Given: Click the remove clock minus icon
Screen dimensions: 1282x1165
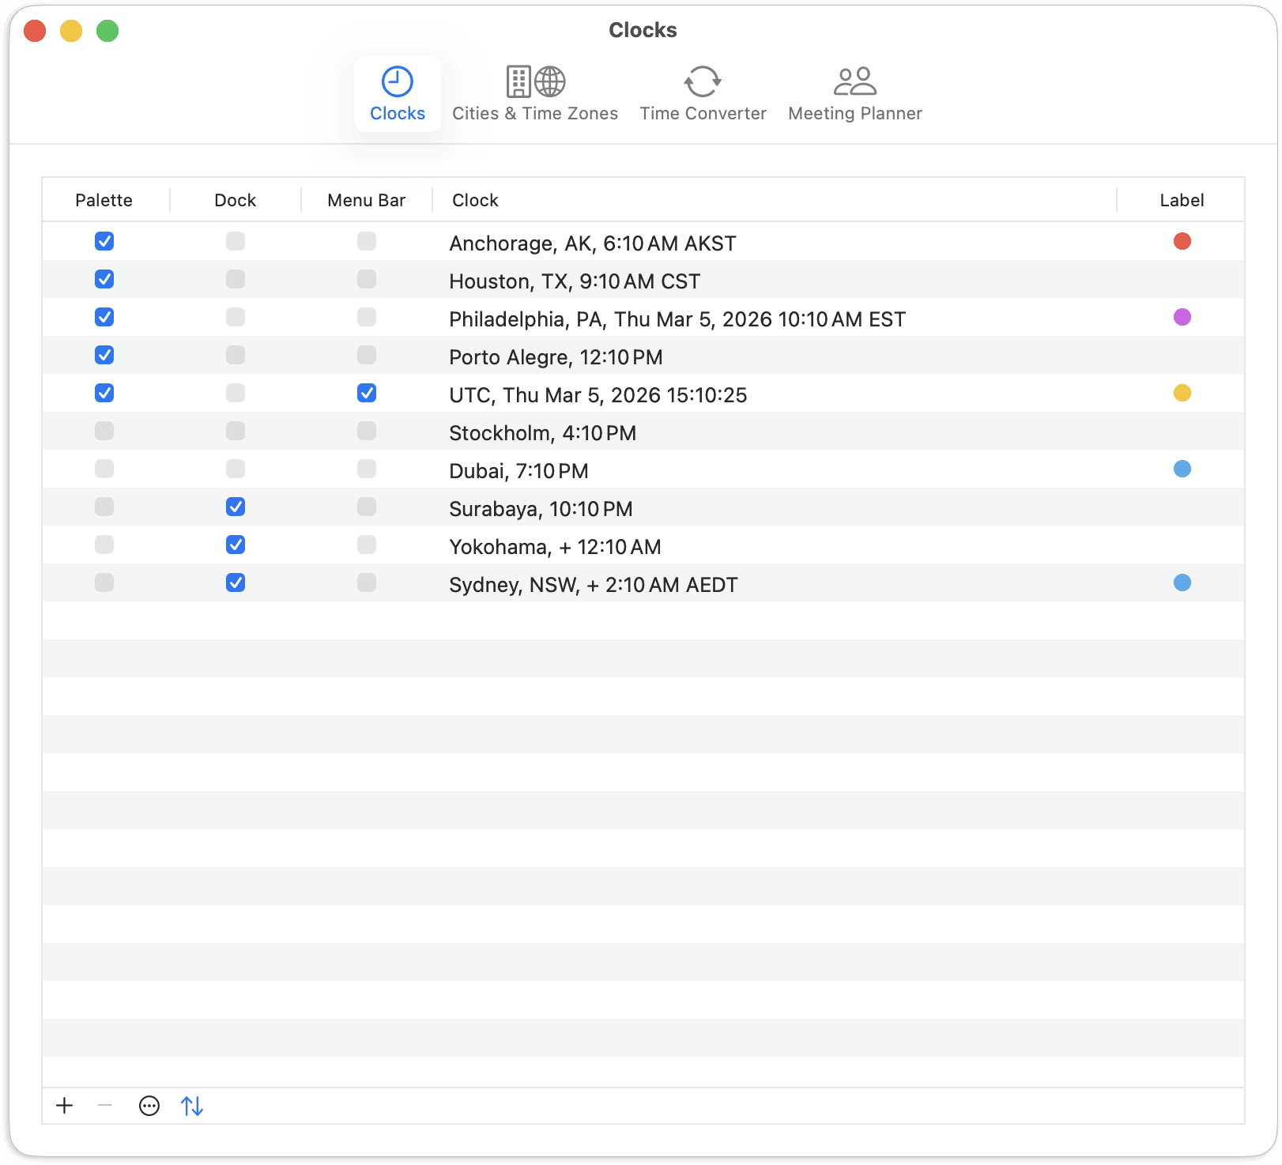Looking at the screenshot, I should coord(105,1106).
